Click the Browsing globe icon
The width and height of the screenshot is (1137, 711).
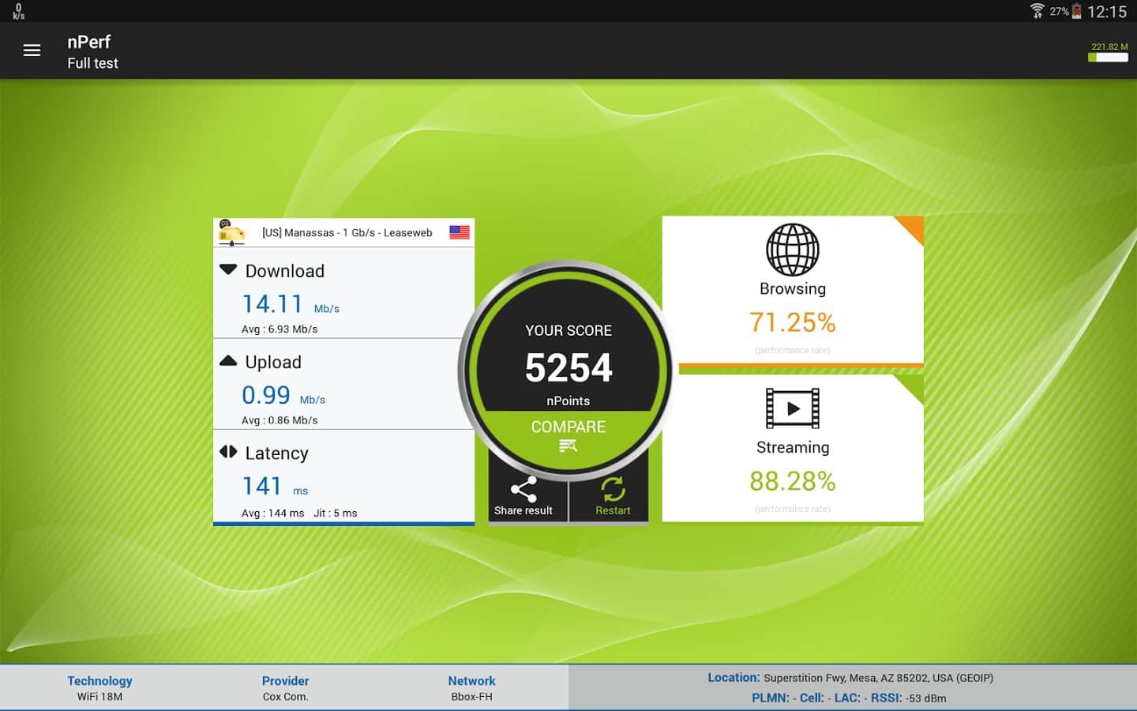click(x=792, y=250)
